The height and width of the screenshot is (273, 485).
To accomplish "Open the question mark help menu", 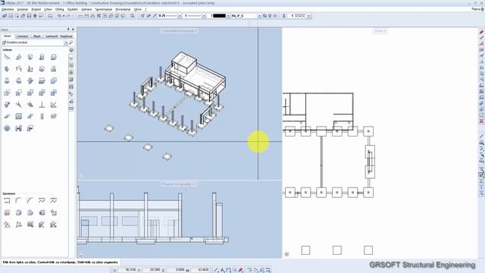I will pyautogui.click(x=145, y=9).
